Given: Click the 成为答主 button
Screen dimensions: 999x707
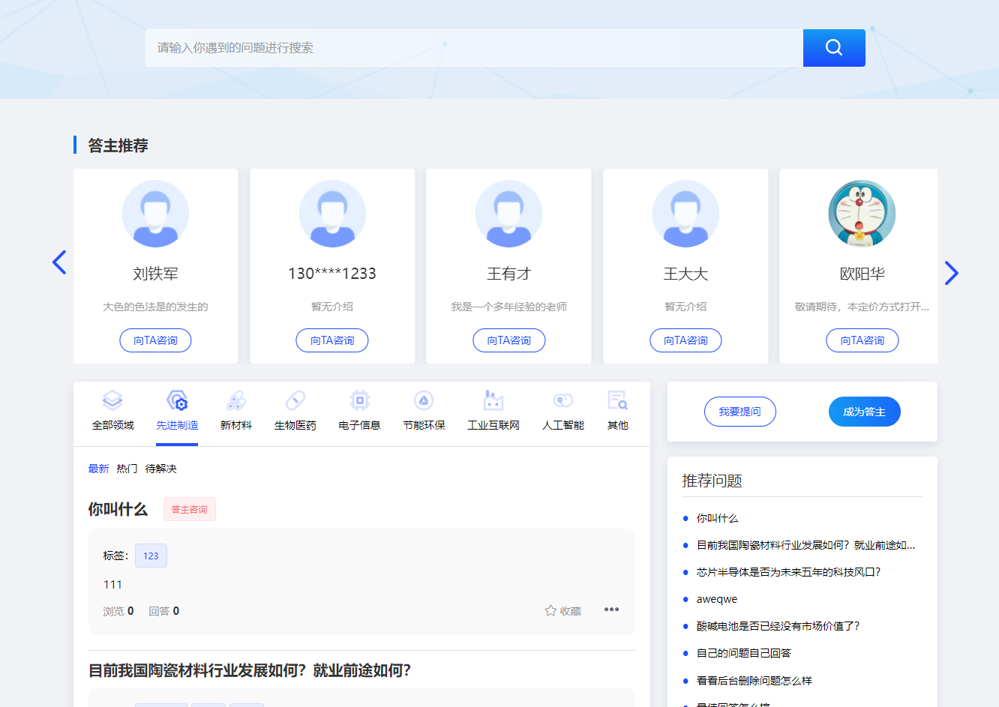Looking at the screenshot, I should [x=864, y=412].
